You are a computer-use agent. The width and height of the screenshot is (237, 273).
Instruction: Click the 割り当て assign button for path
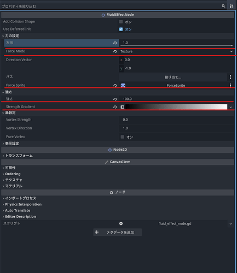click(173, 77)
